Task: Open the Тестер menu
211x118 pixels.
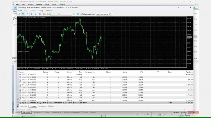Action: [41, 11]
